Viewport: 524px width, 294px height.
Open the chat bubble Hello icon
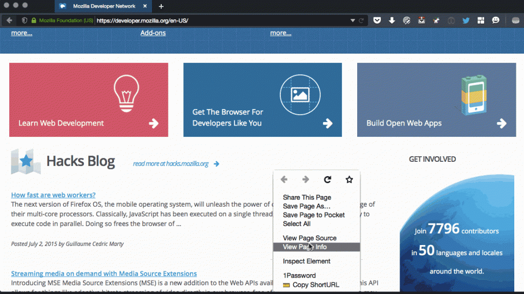[495, 20]
